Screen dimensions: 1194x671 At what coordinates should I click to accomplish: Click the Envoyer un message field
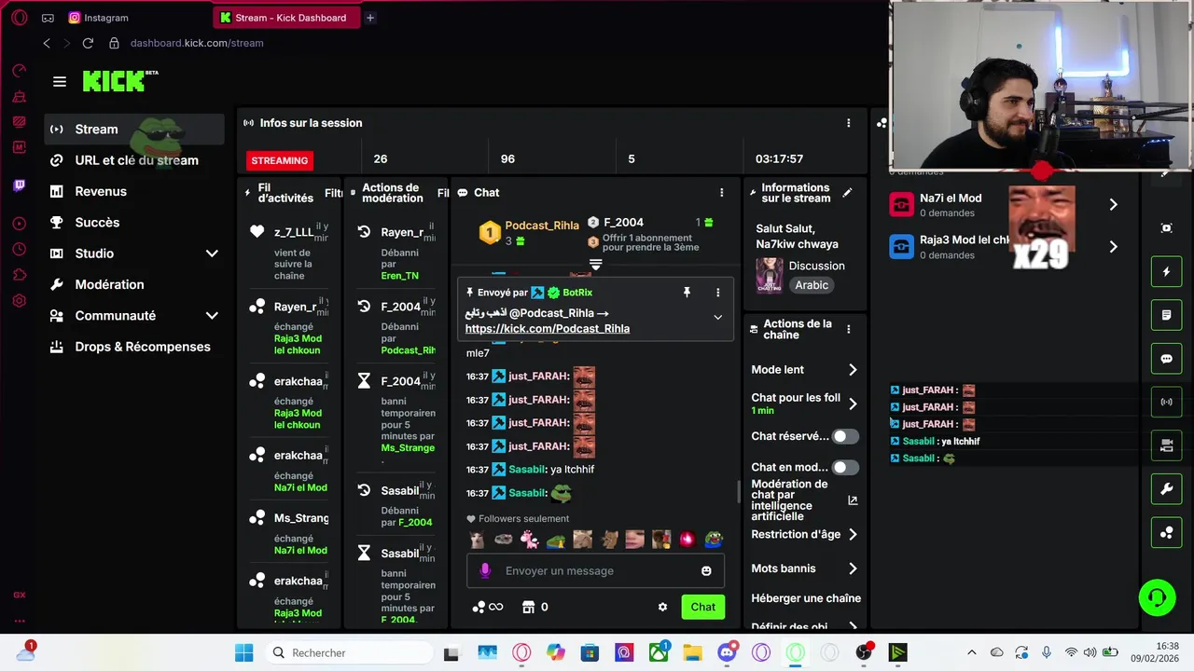coord(595,571)
